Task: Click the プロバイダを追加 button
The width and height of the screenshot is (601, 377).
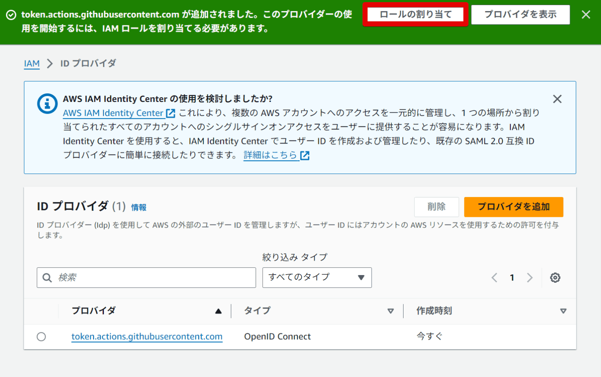Action: point(513,207)
